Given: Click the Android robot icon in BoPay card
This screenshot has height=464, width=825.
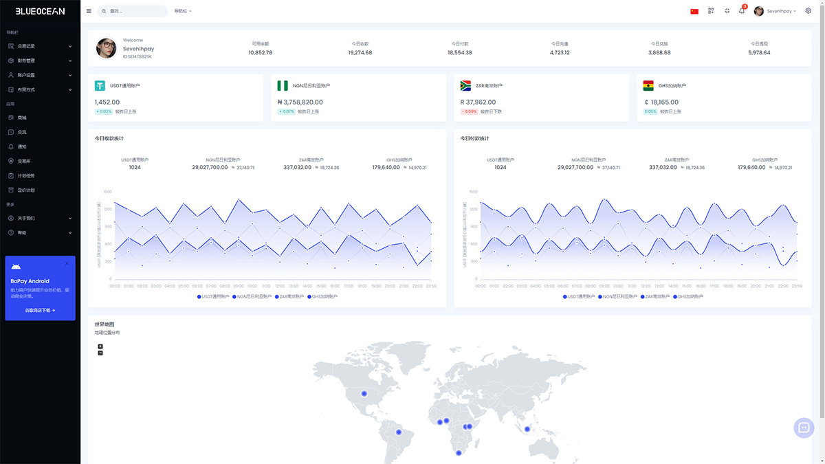Looking at the screenshot, I should [16, 267].
